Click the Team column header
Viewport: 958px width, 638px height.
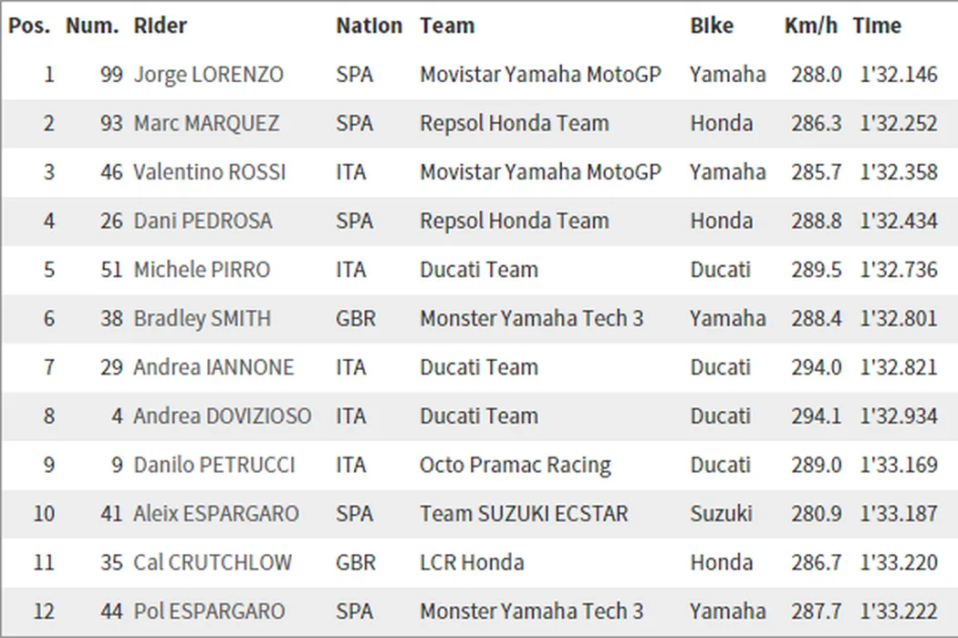tap(447, 26)
